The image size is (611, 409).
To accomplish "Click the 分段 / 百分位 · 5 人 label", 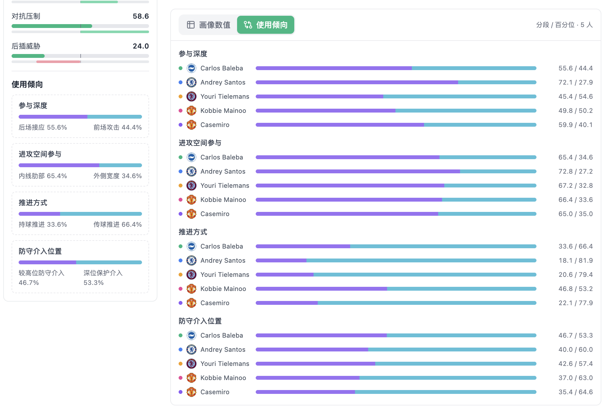I will coord(564,25).
